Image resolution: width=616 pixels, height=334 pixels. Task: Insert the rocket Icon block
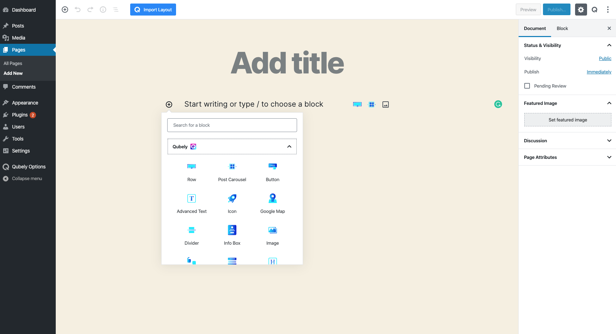click(232, 203)
